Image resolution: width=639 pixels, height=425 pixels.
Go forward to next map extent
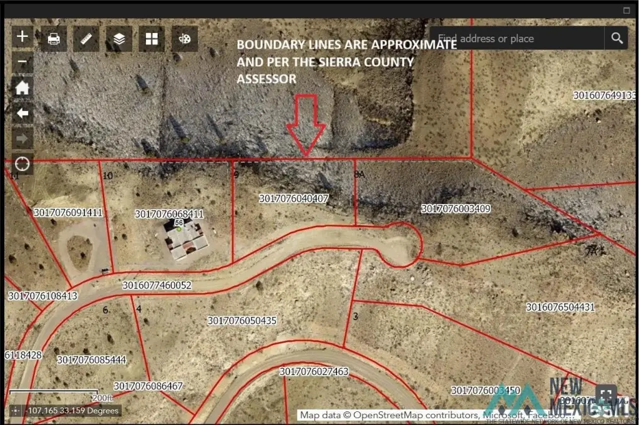coord(22,138)
